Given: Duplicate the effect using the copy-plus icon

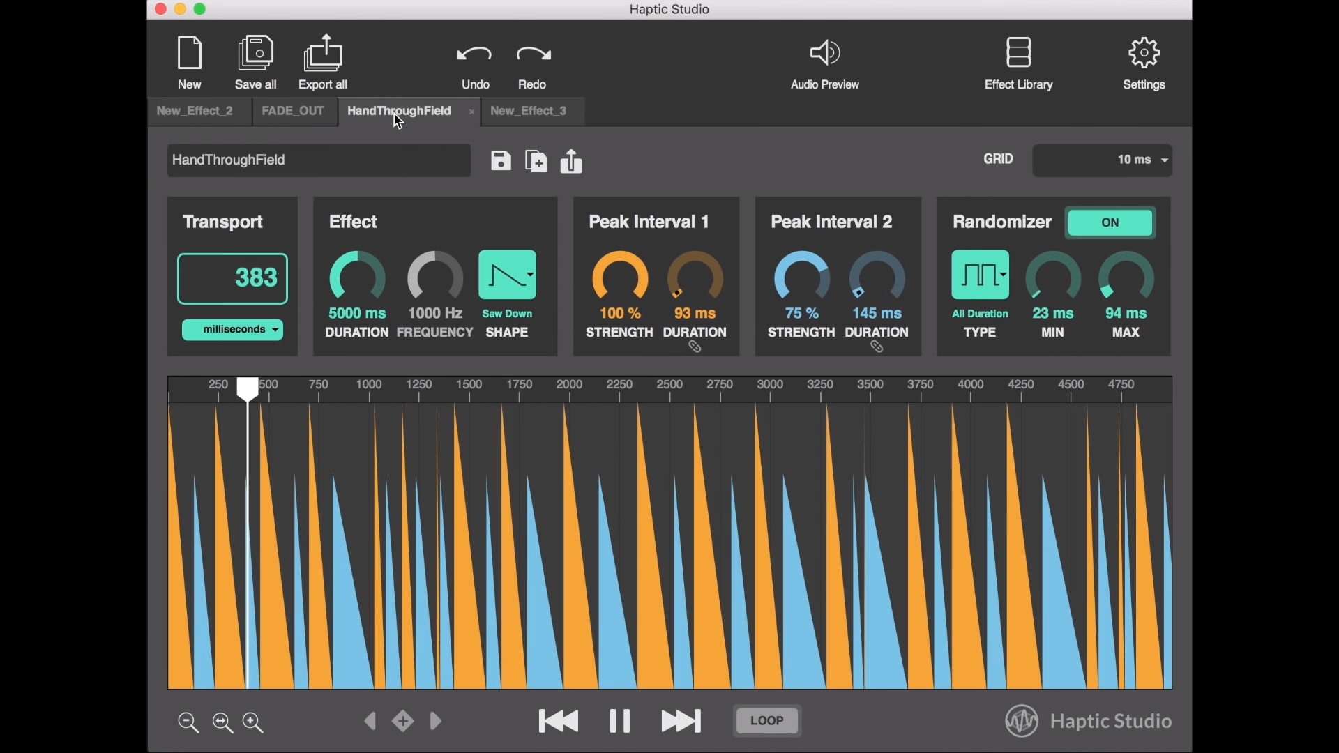Looking at the screenshot, I should (x=536, y=161).
